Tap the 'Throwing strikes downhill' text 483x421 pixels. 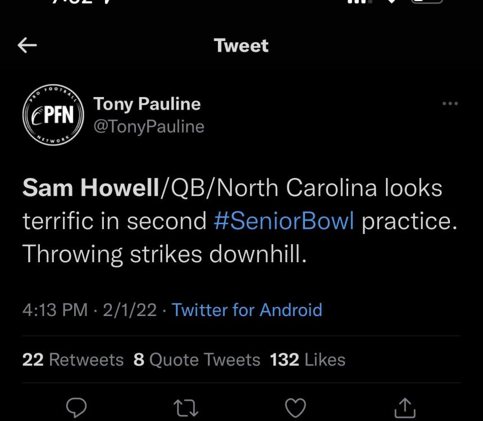[x=165, y=254]
